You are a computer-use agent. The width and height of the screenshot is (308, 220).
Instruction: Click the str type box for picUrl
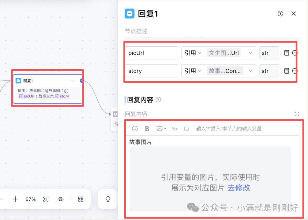(x=269, y=53)
